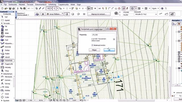This screenshot has height=102, width=182.
Task: Select rotated rectangle mesh geometry method
Action: 78,14
